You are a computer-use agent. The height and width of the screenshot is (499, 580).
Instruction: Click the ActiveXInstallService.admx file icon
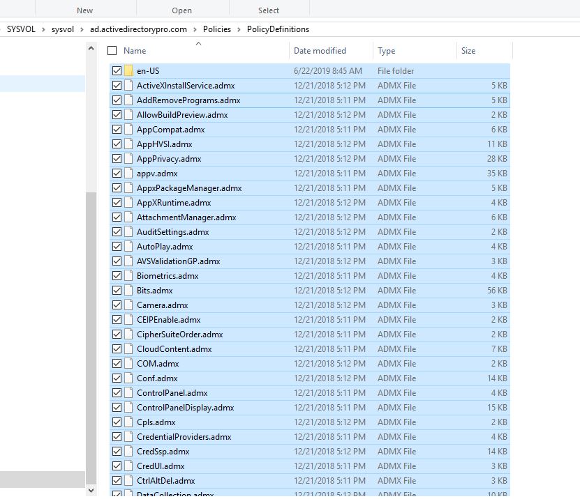[128, 85]
